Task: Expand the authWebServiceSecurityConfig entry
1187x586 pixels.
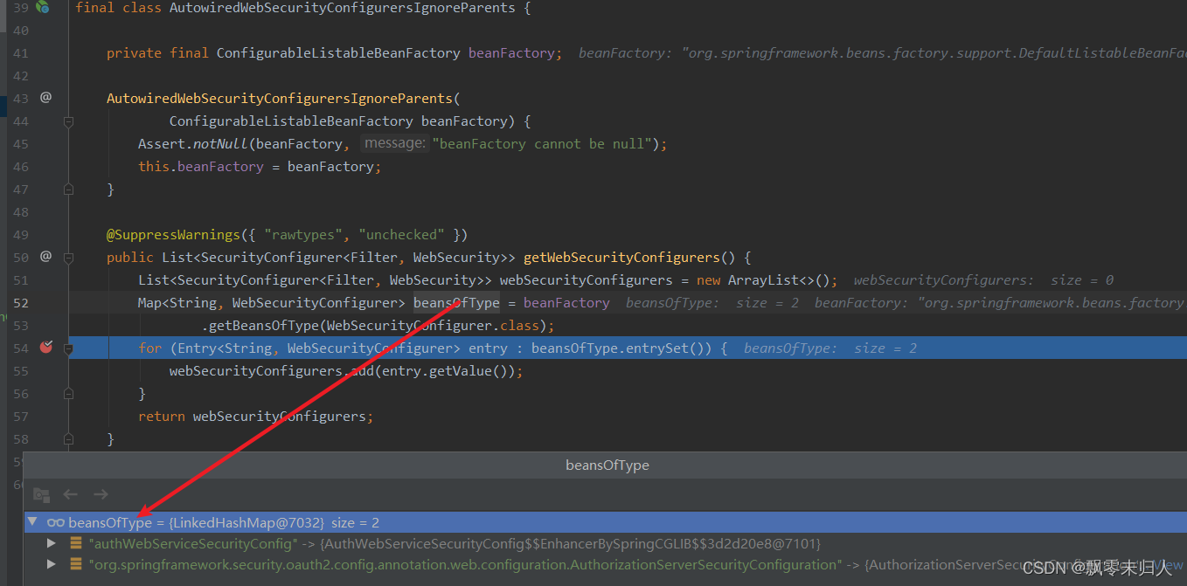Action: (51, 542)
